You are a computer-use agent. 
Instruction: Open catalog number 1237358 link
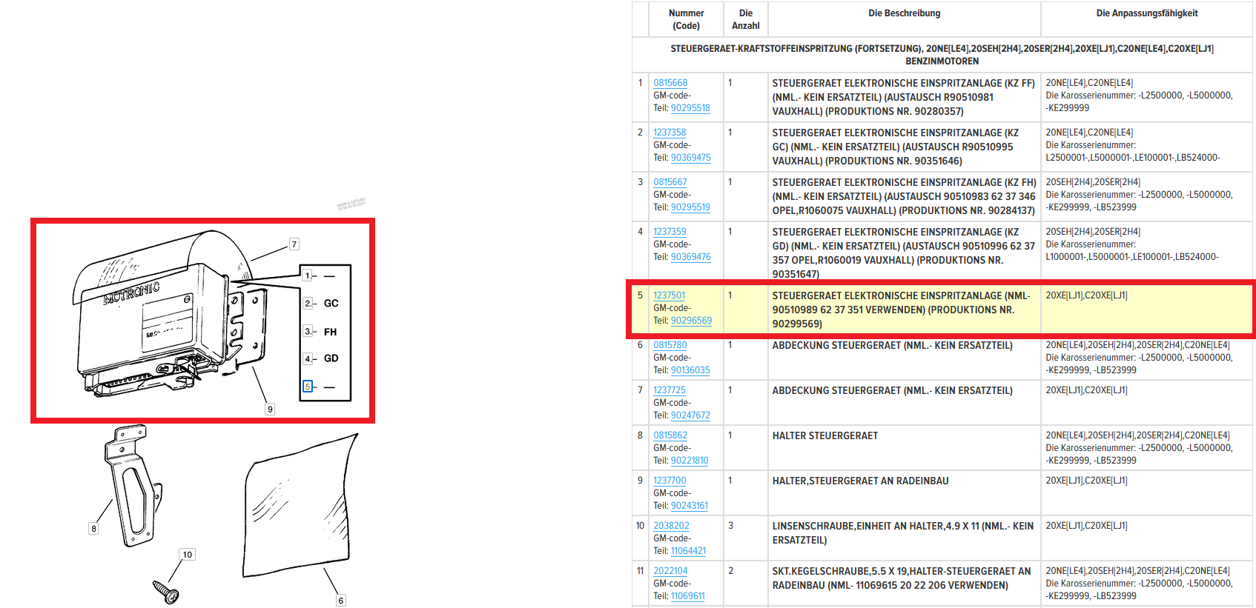(670, 133)
